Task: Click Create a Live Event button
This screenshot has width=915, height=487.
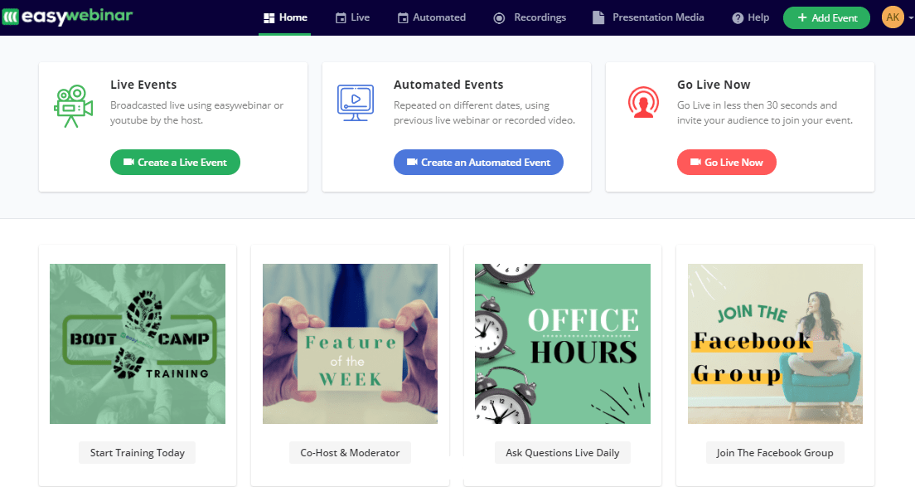Action: tap(175, 163)
